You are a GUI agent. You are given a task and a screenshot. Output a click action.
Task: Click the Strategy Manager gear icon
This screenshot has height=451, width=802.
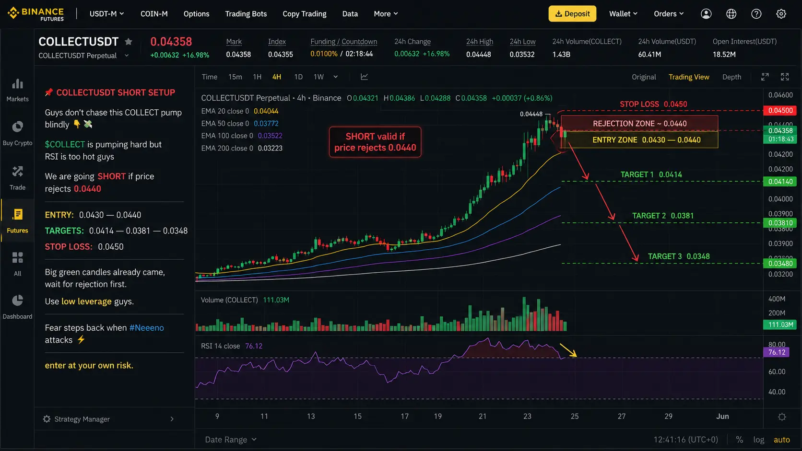[x=47, y=419]
